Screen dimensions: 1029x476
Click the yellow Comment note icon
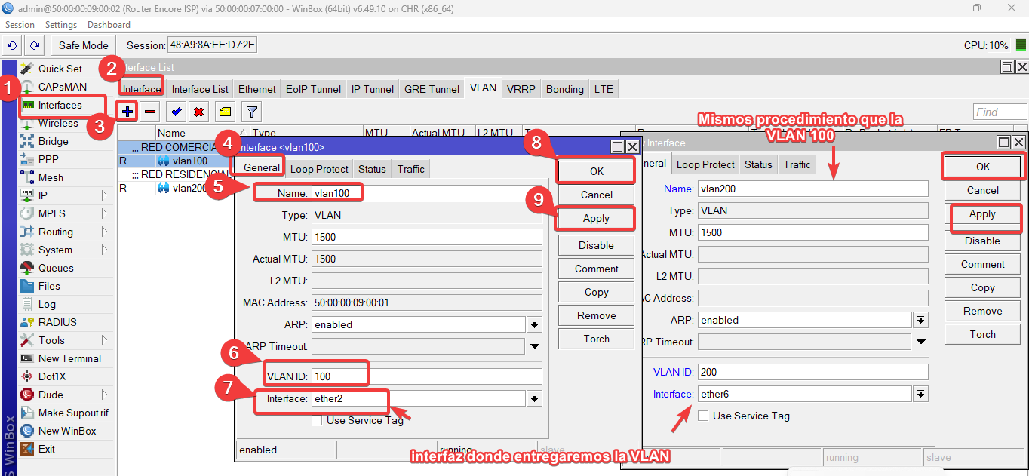225,112
